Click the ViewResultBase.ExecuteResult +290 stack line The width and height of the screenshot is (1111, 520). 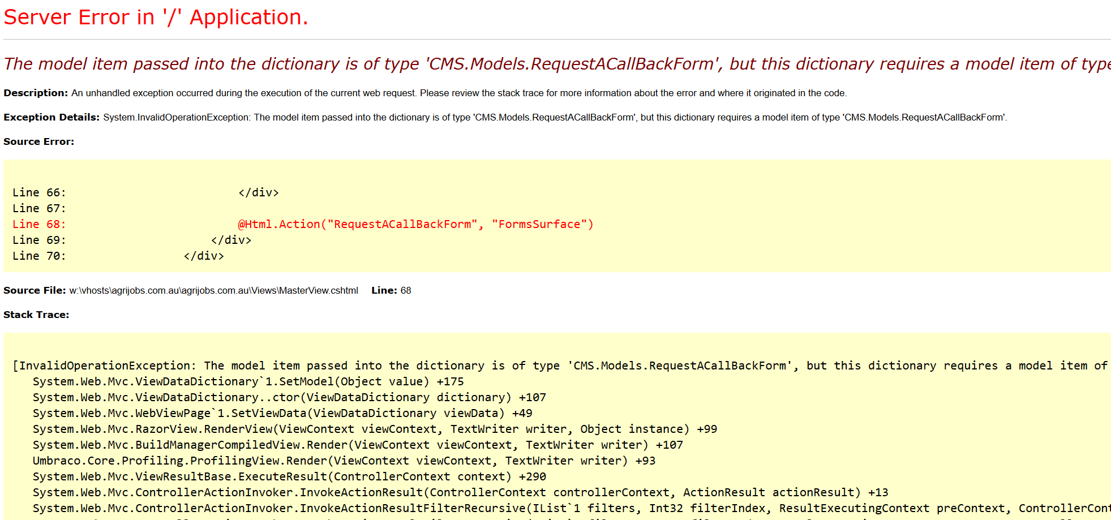pyautogui.click(x=289, y=476)
